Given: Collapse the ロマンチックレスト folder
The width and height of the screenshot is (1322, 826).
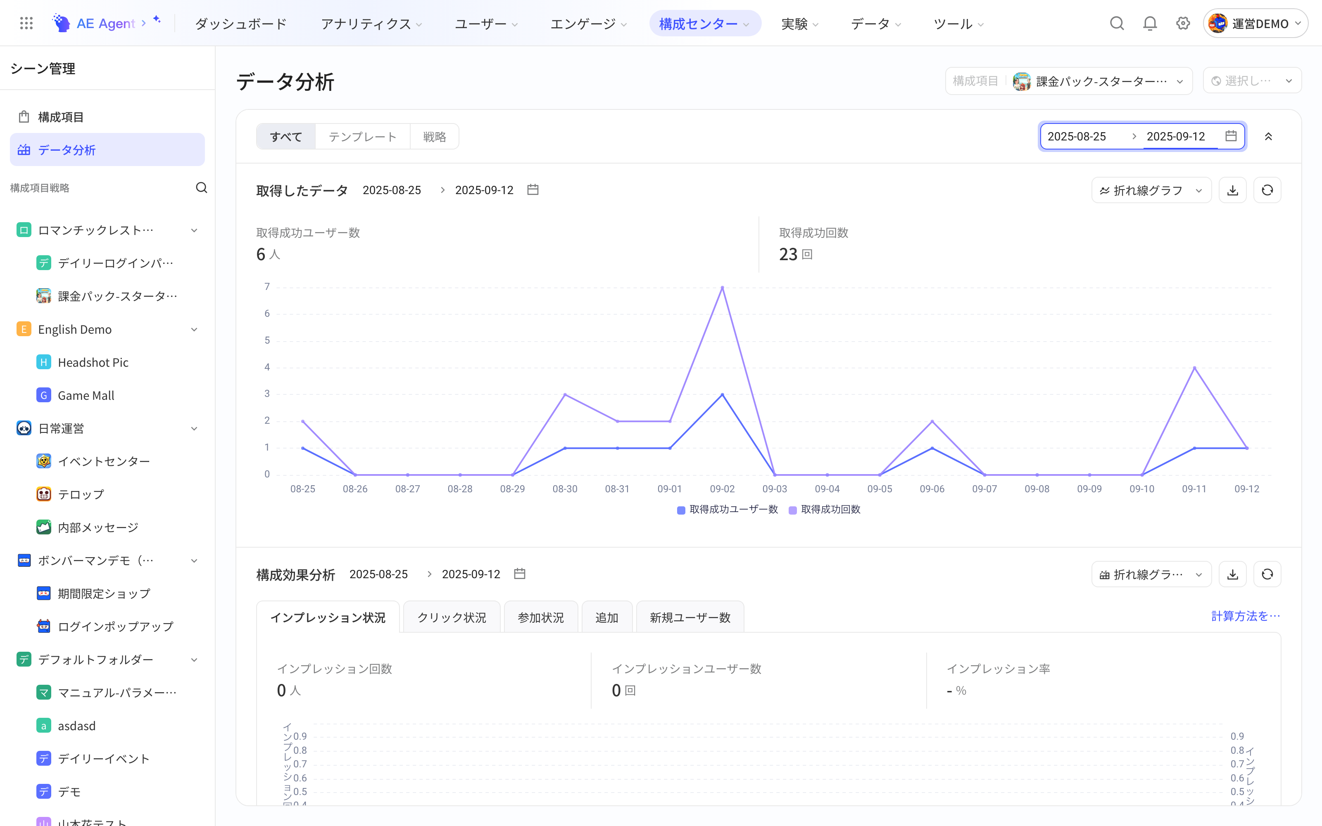Looking at the screenshot, I should [x=194, y=230].
